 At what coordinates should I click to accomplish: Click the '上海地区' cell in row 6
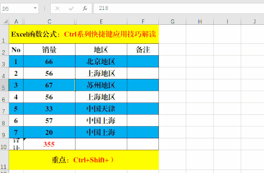click(x=101, y=97)
